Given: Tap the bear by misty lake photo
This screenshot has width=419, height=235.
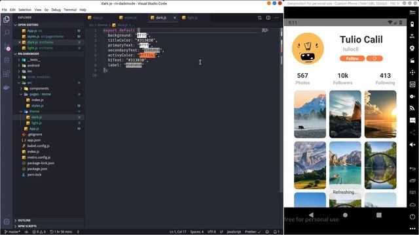Looking at the screenshot, I should 310,114.
